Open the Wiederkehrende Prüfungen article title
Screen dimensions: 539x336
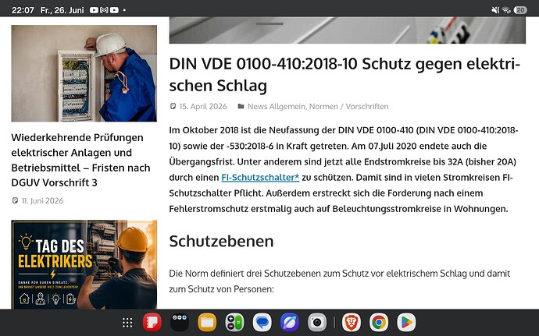tap(80, 160)
